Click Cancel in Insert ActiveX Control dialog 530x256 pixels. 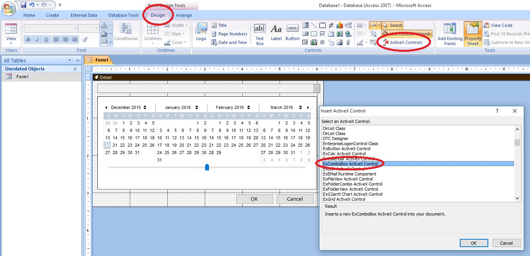tap(506, 243)
